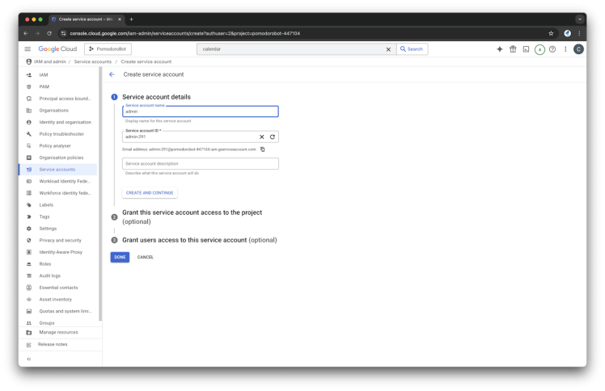Image resolution: width=605 pixels, height=391 pixels.
Task: Click the Service account description field
Action: pos(200,163)
